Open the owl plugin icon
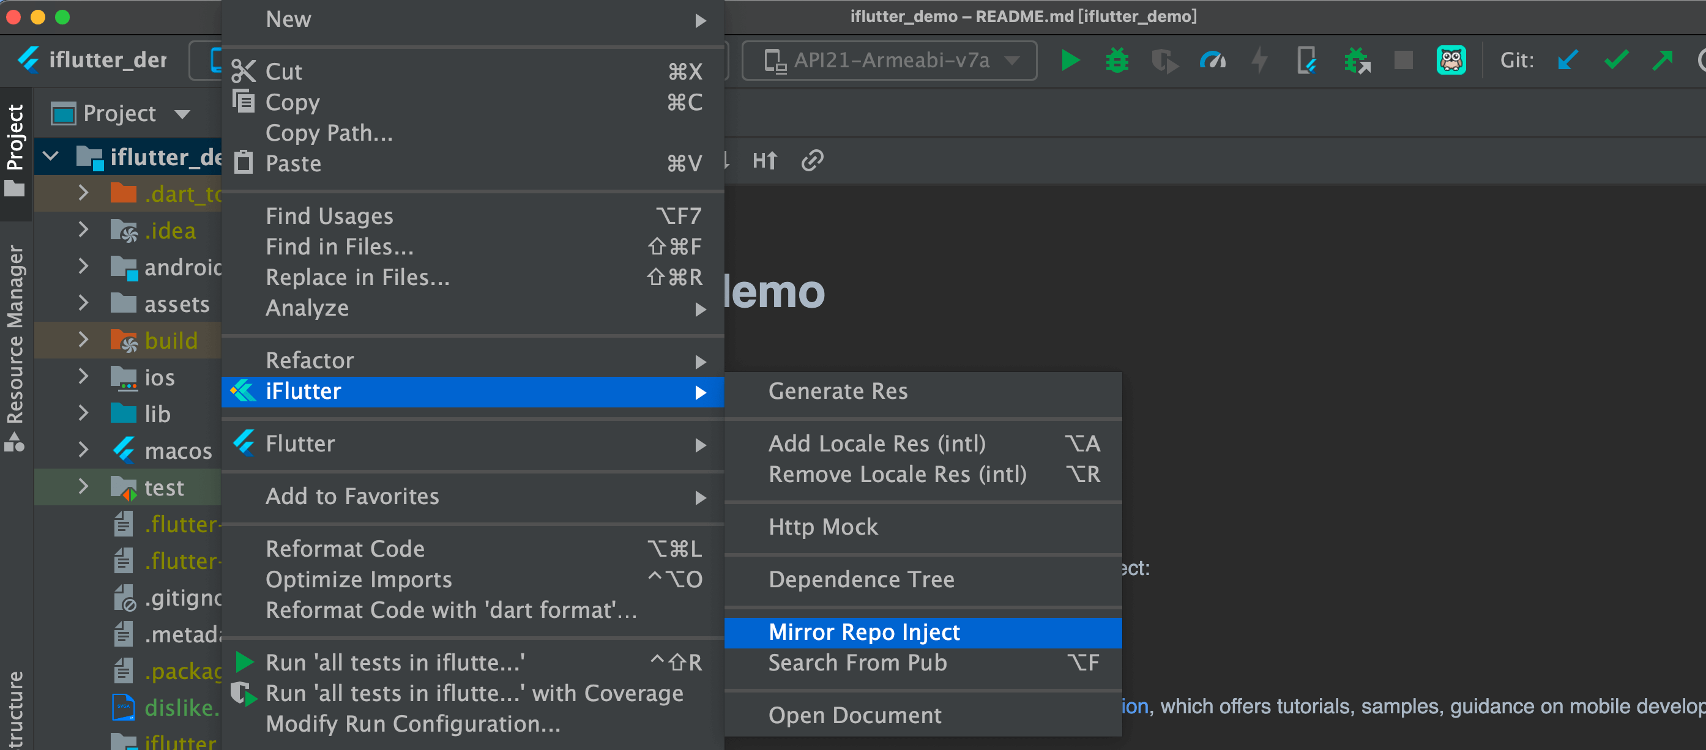Screen dimensions: 1706x750 click(x=1450, y=60)
